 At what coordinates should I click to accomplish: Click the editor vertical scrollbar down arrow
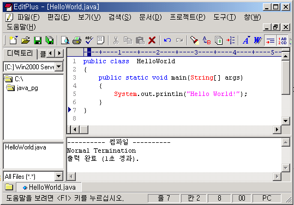click(x=285, y=121)
